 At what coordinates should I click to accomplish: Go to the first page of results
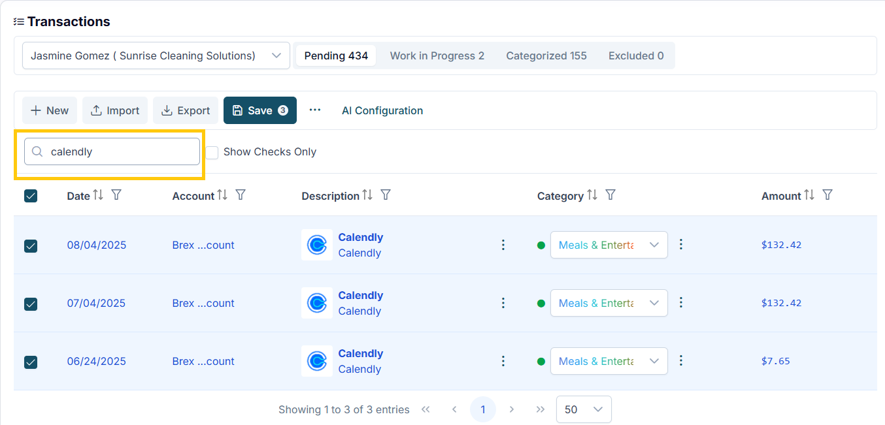click(426, 409)
